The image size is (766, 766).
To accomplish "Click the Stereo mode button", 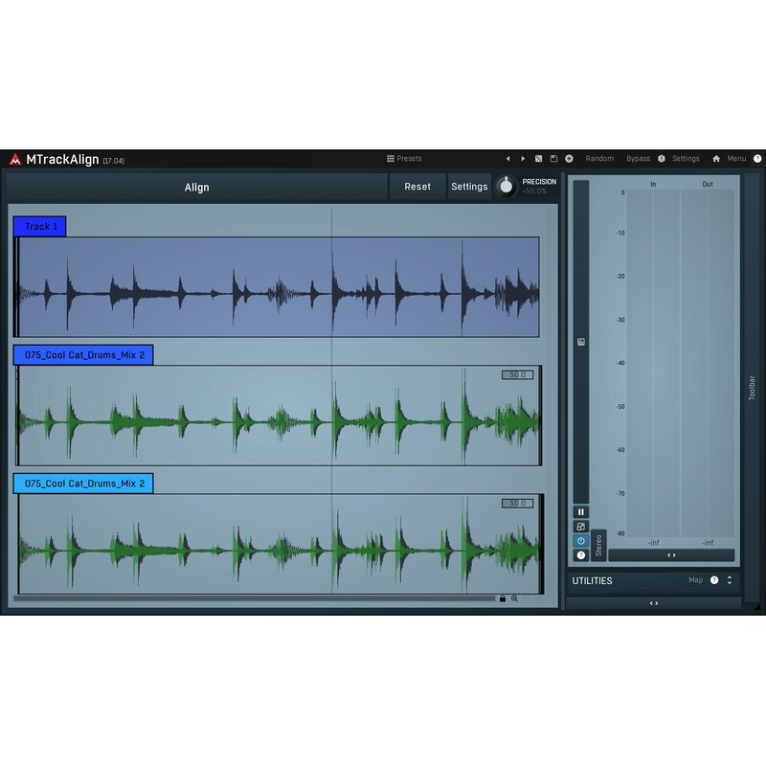I will click(598, 545).
